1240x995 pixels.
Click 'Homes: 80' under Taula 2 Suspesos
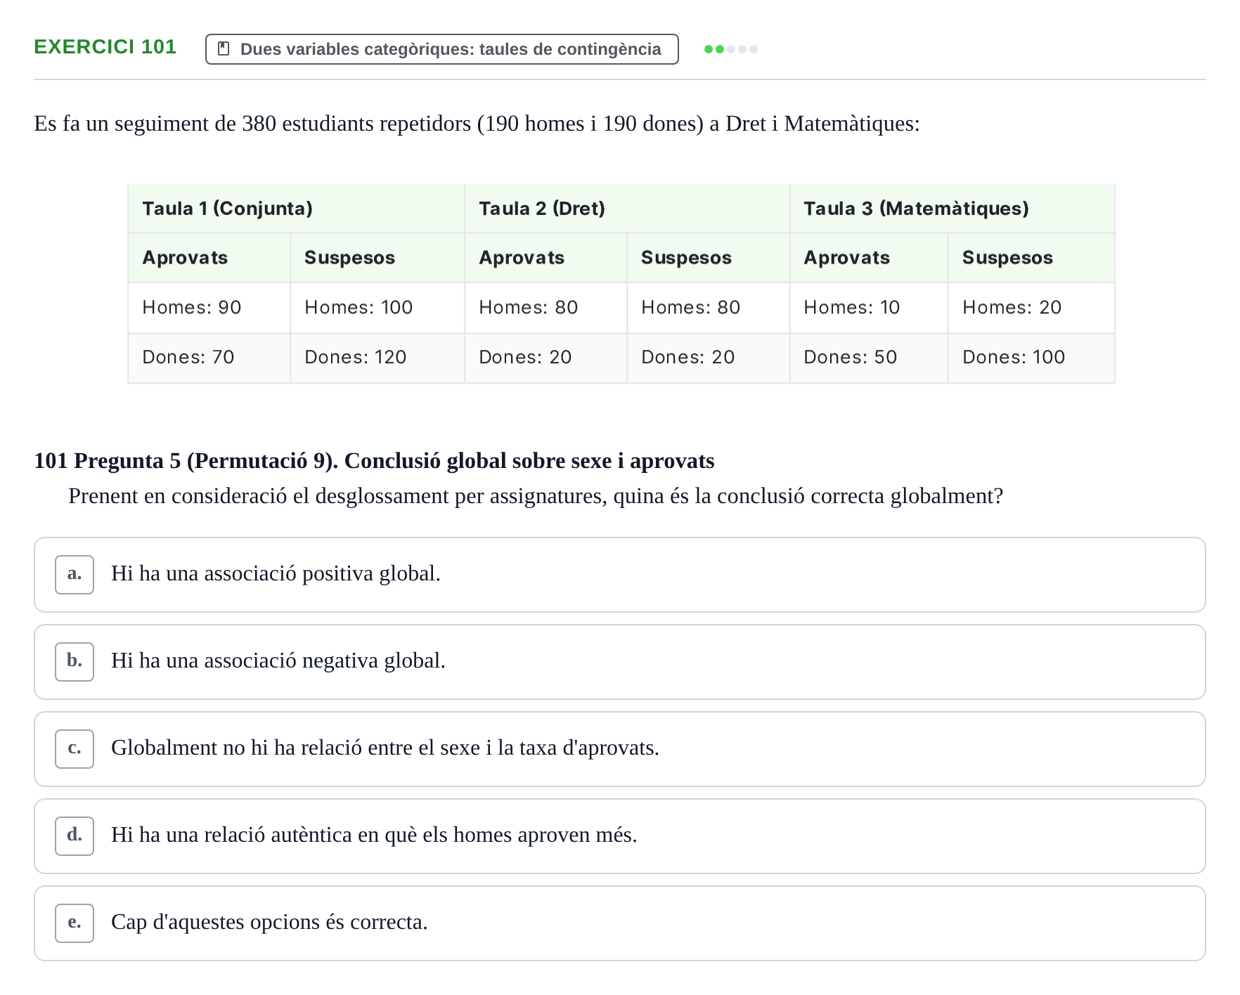709,308
